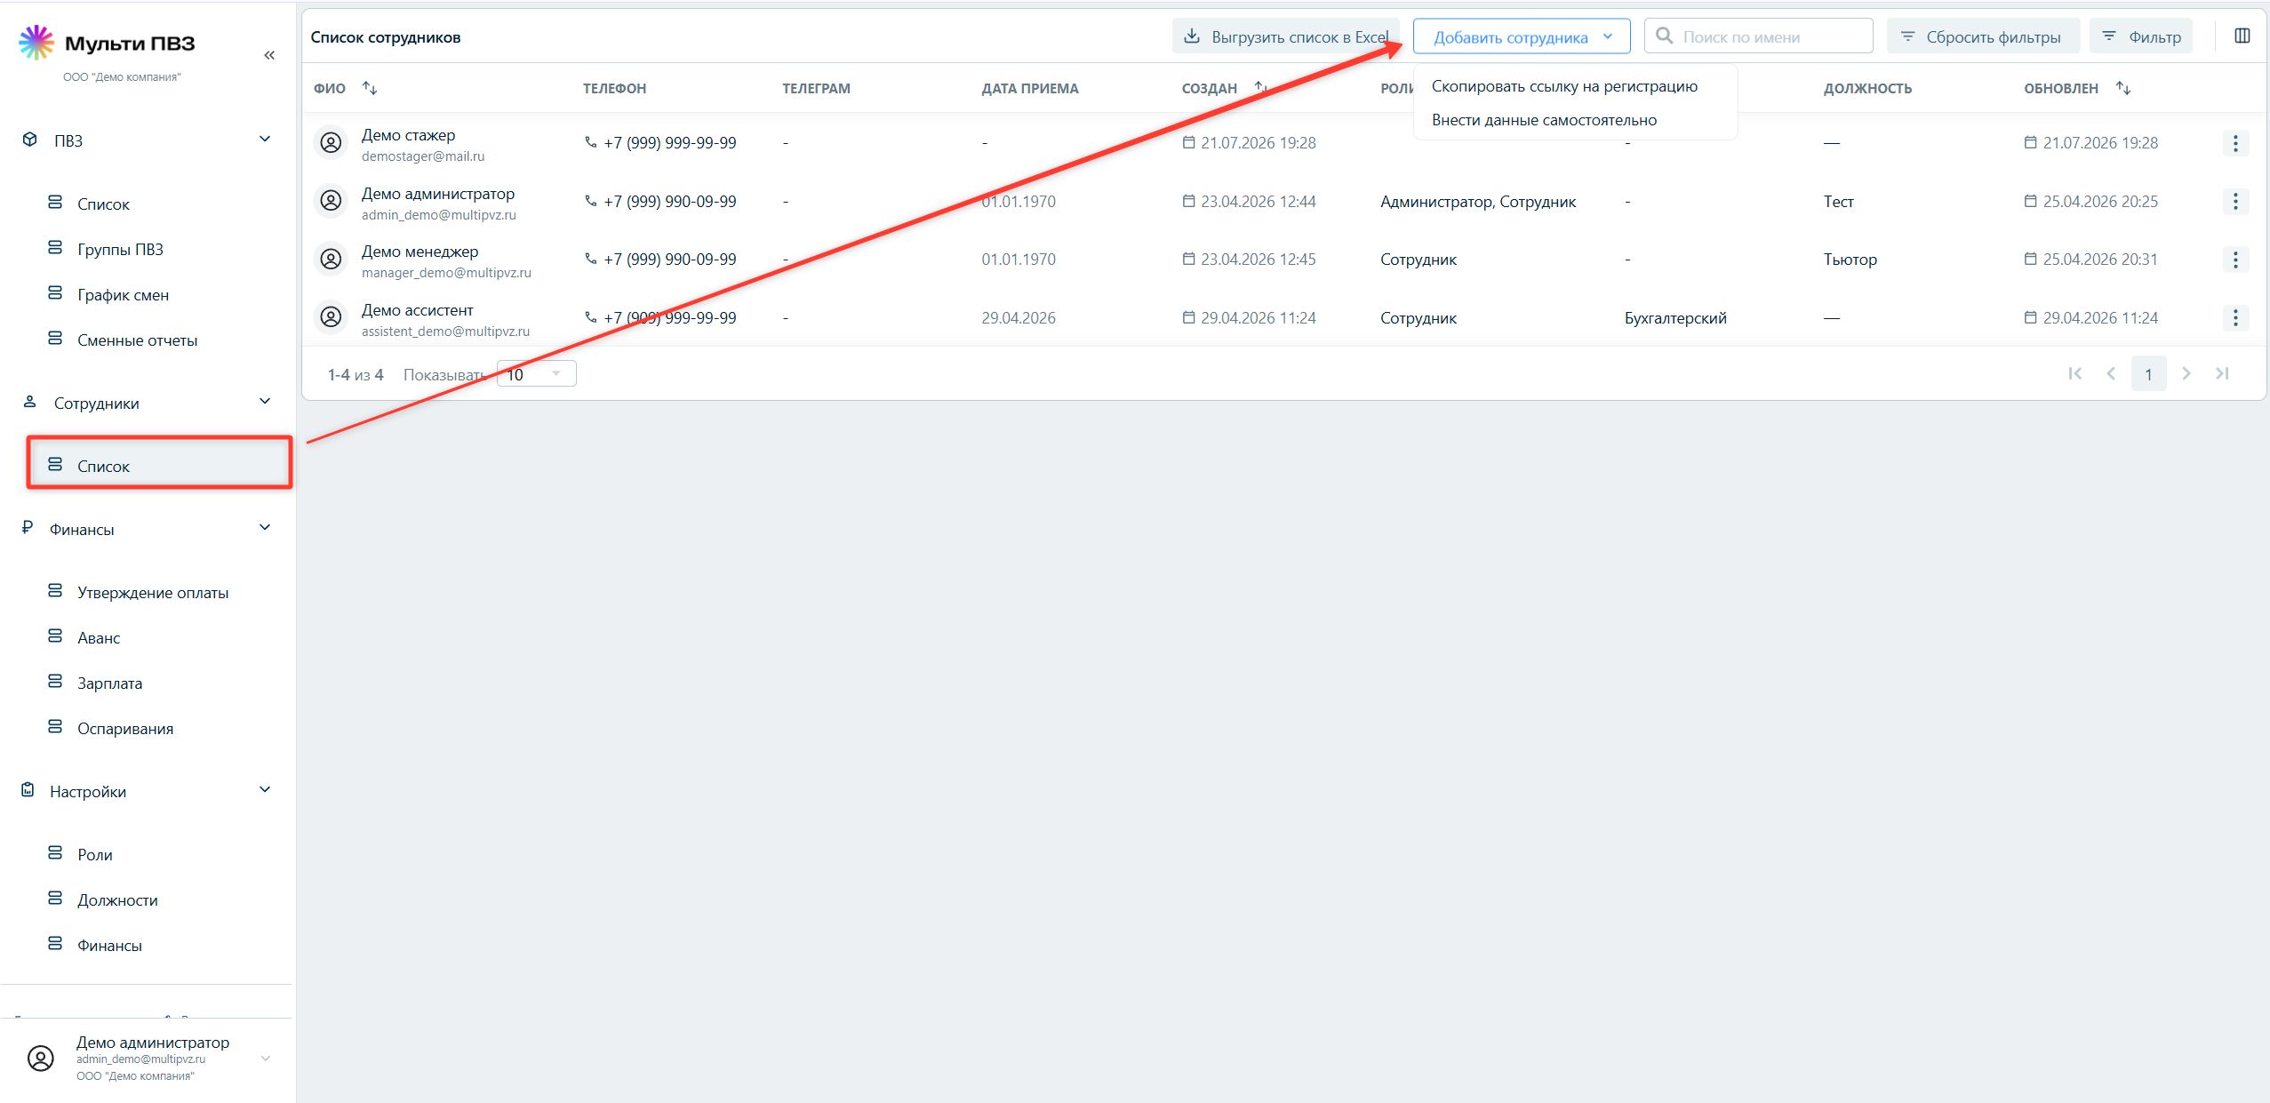This screenshot has height=1103, width=2270.
Task: Open three-dot menu for Демо менеджер
Action: [x=2235, y=260]
